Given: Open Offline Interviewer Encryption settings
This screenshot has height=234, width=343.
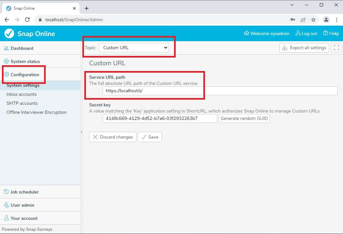Looking at the screenshot, I should (36, 112).
